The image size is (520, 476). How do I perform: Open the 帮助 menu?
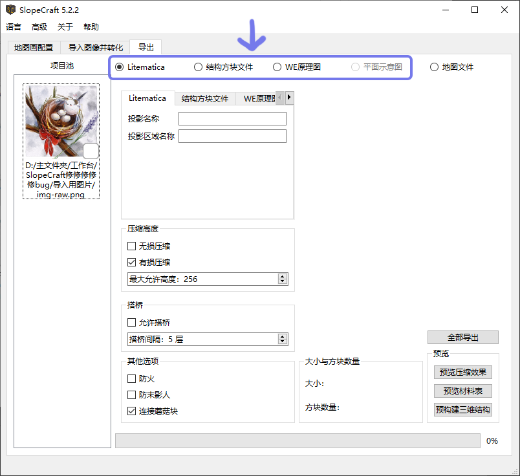(x=91, y=27)
